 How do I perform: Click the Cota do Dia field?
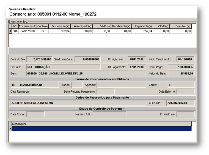coord(39,59)
